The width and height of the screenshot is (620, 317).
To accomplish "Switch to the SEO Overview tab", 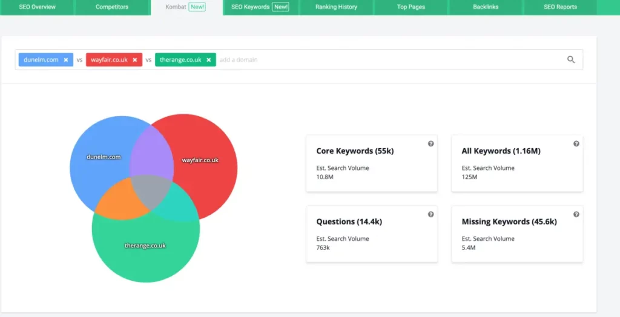I will tap(37, 7).
